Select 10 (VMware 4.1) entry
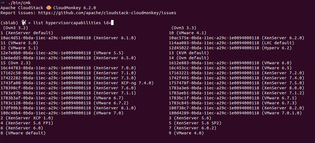The height and width of the screenshot is (143, 315). (x=188, y=33)
